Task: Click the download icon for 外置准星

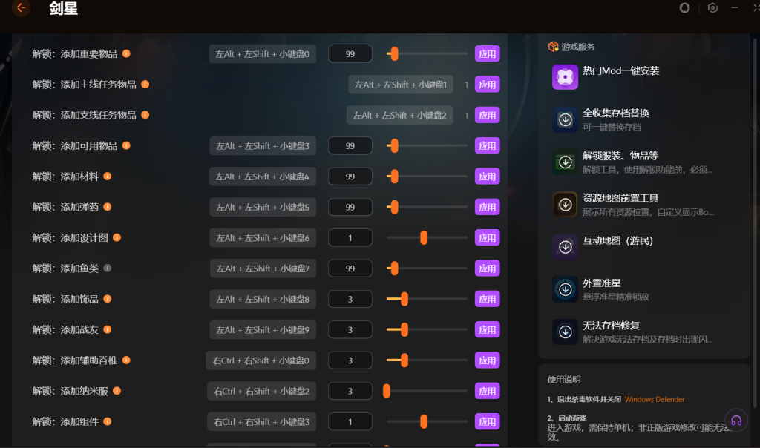Action: 565,289
